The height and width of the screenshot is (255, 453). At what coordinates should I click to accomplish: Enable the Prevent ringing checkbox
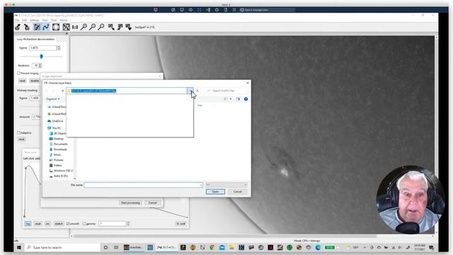(x=19, y=74)
